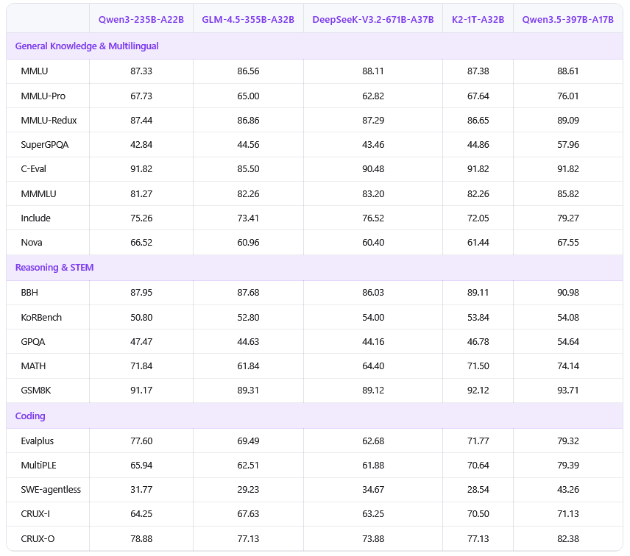Click MMLU score 87.33 under Qwen3-235B-A22B
630x556 pixels.
point(141,71)
